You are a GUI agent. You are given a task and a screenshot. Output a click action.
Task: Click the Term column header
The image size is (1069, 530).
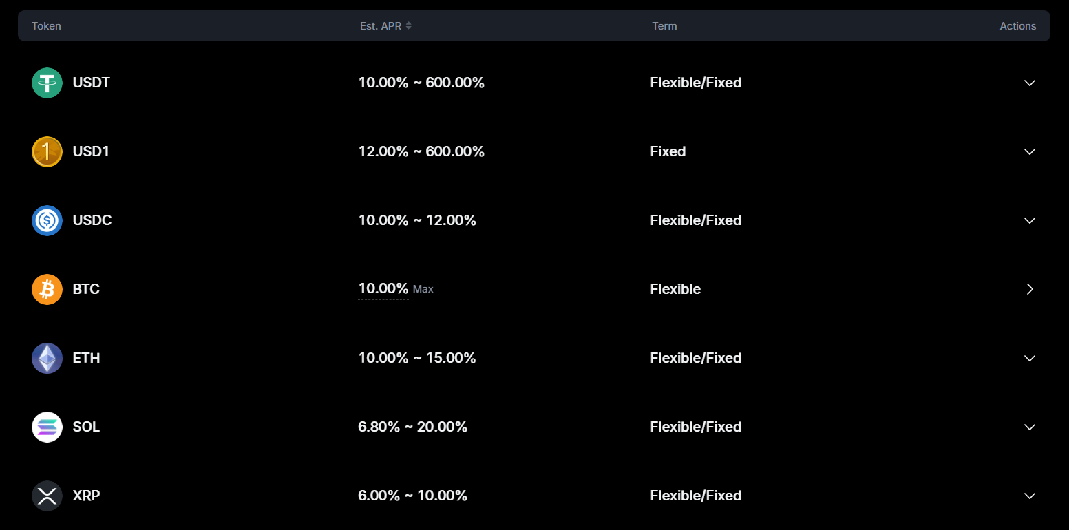coord(664,26)
